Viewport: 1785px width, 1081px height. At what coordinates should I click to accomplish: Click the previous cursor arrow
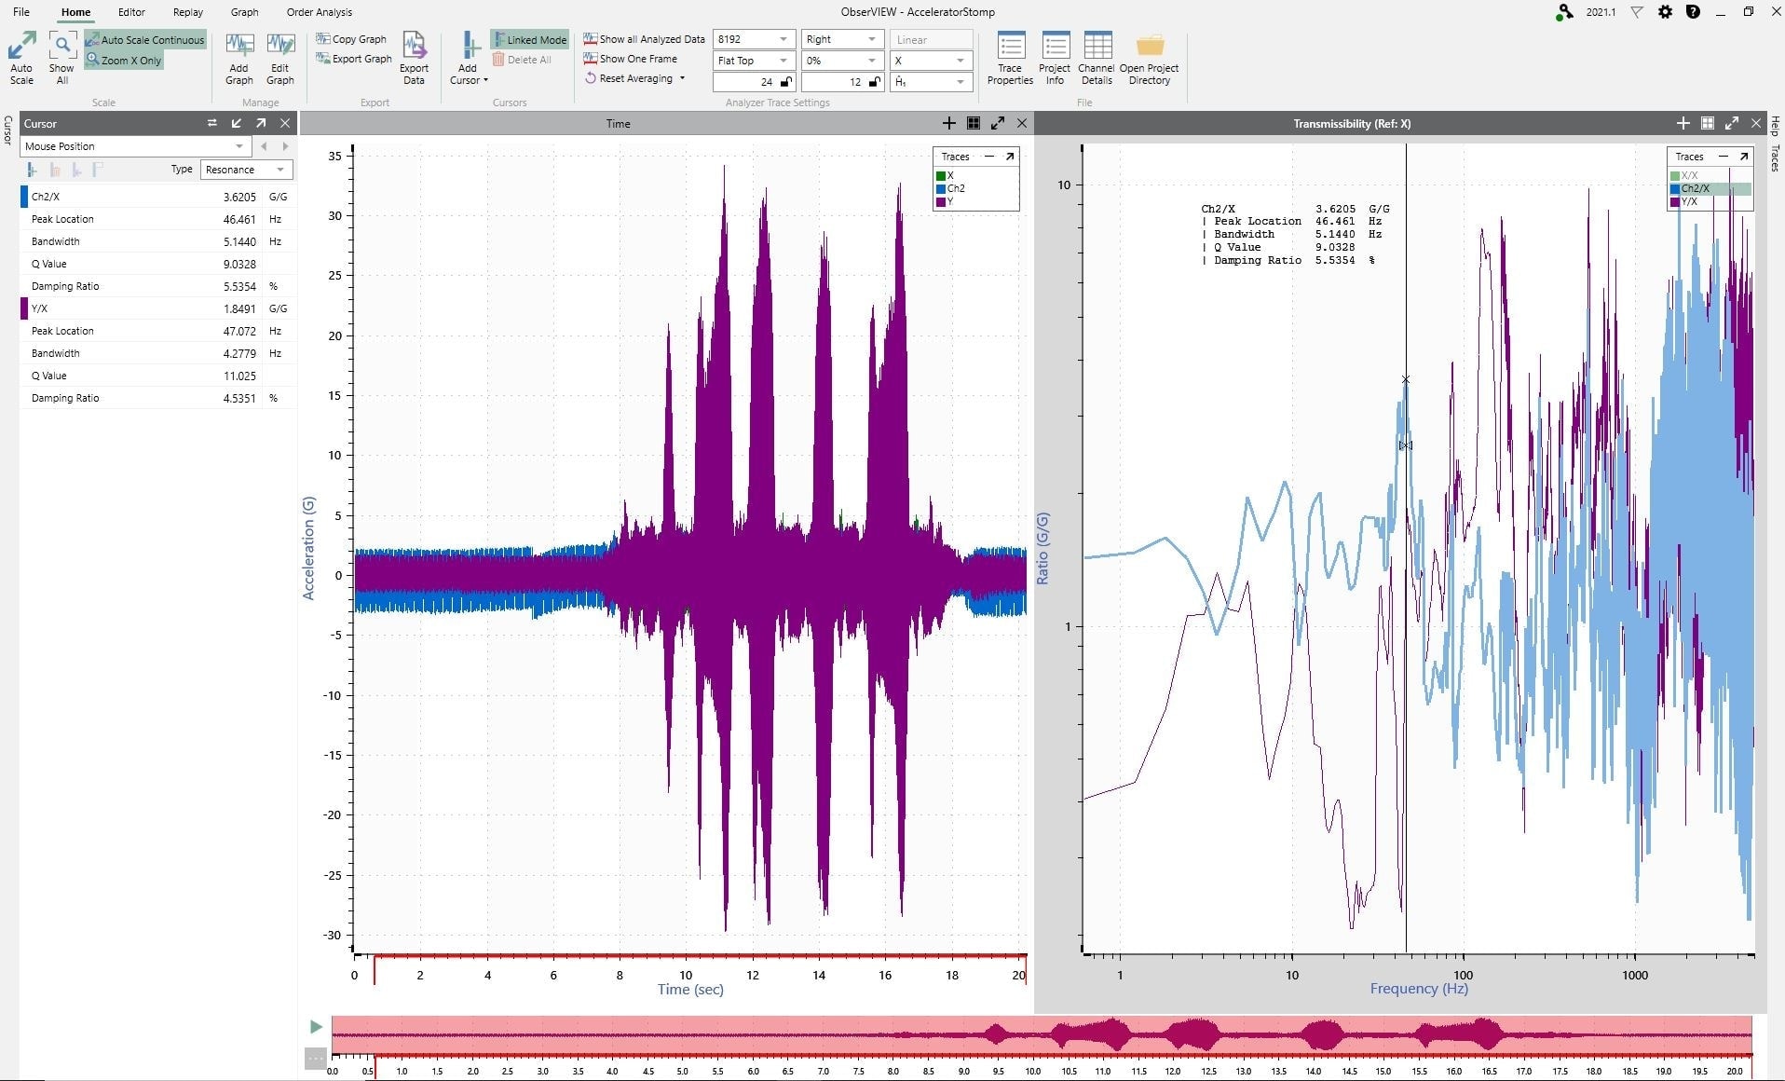click(x=265, y=146)
